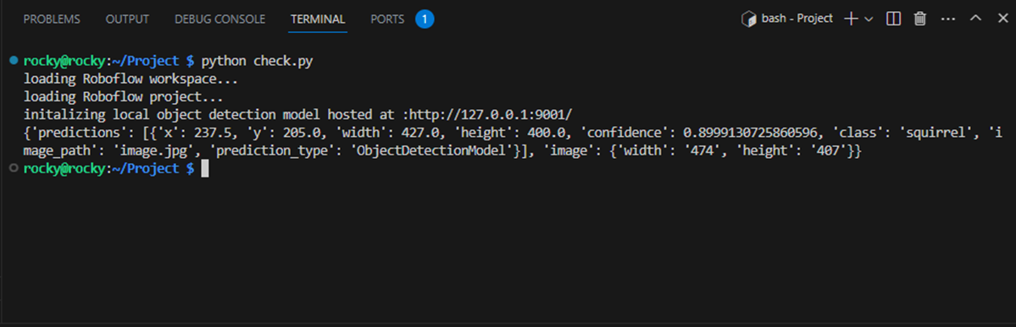Image resolution: width=1016 pixels, height=327 pixels.
Task: Open the More Actions ellipsis menu
Action: [x=948, y=19]
